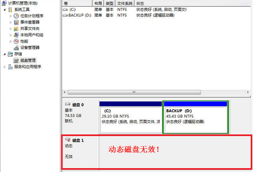Expand the 事件查看器 node
Screen dimensions: 253x172
[11, 22]
